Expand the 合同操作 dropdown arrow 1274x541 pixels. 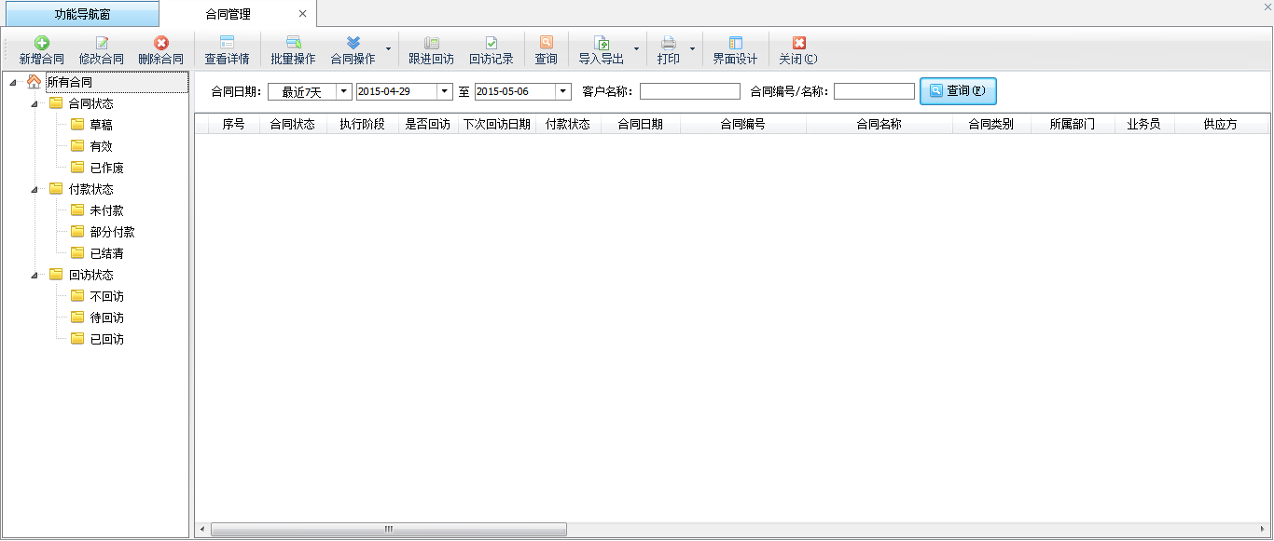388,49
